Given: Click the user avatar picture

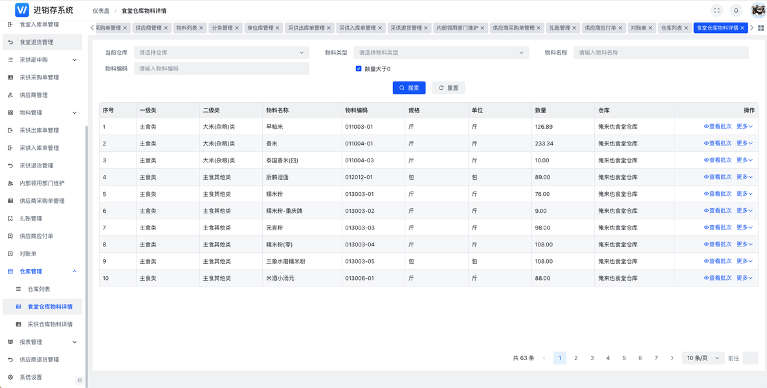Looking at the screenshot, I should (758, 10).
